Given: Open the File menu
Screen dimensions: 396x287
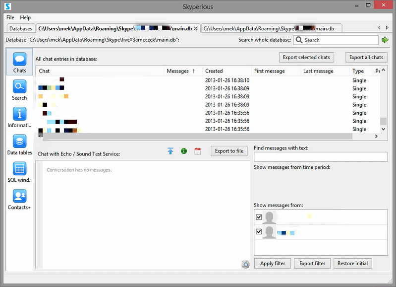Looking at the screenshot, I should tap(10, 17).
